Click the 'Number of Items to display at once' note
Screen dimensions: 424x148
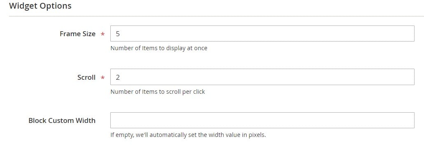coord(159,49)
